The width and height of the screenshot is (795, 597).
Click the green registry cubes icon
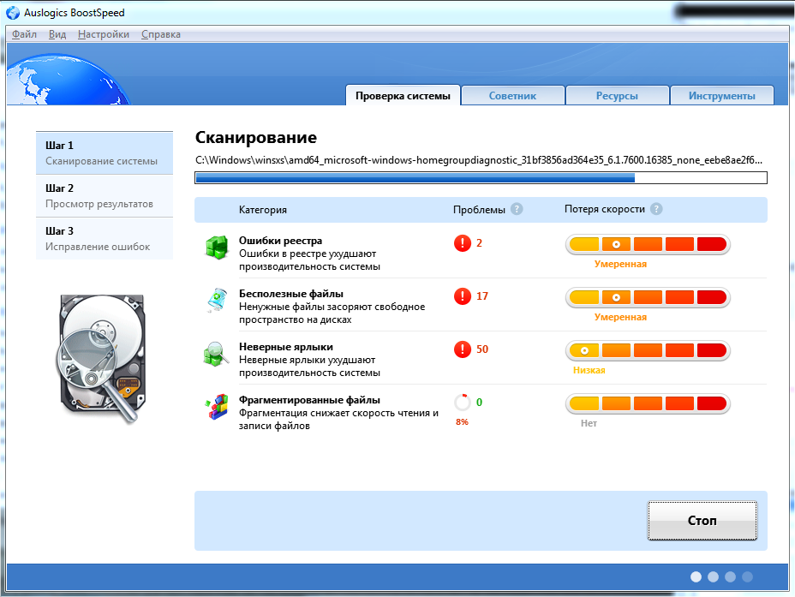[x=217, y=248]
